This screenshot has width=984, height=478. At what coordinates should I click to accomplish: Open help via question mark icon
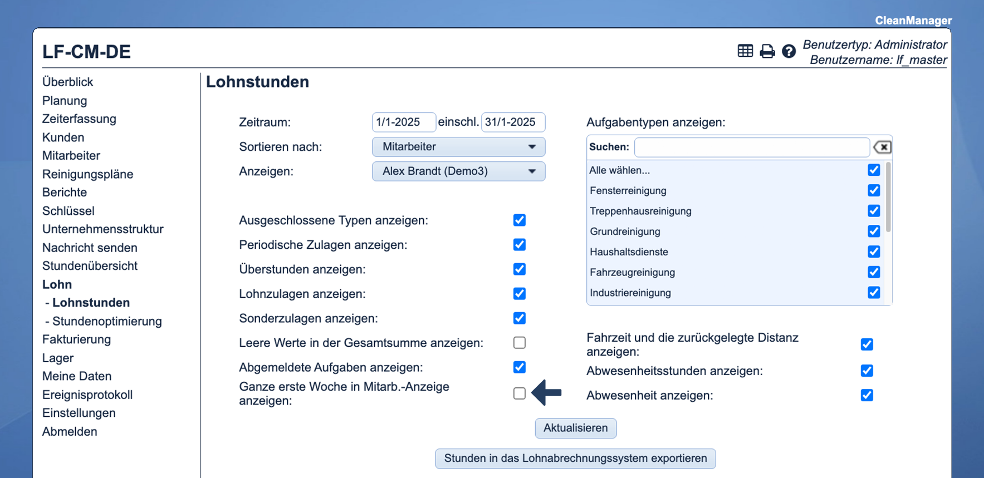(789, 51)
